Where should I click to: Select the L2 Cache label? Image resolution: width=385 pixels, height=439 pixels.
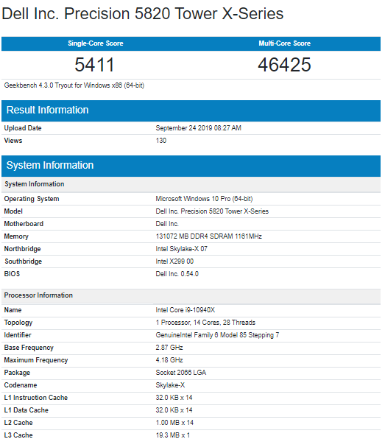pyautogui.click(x=18, y=423)
